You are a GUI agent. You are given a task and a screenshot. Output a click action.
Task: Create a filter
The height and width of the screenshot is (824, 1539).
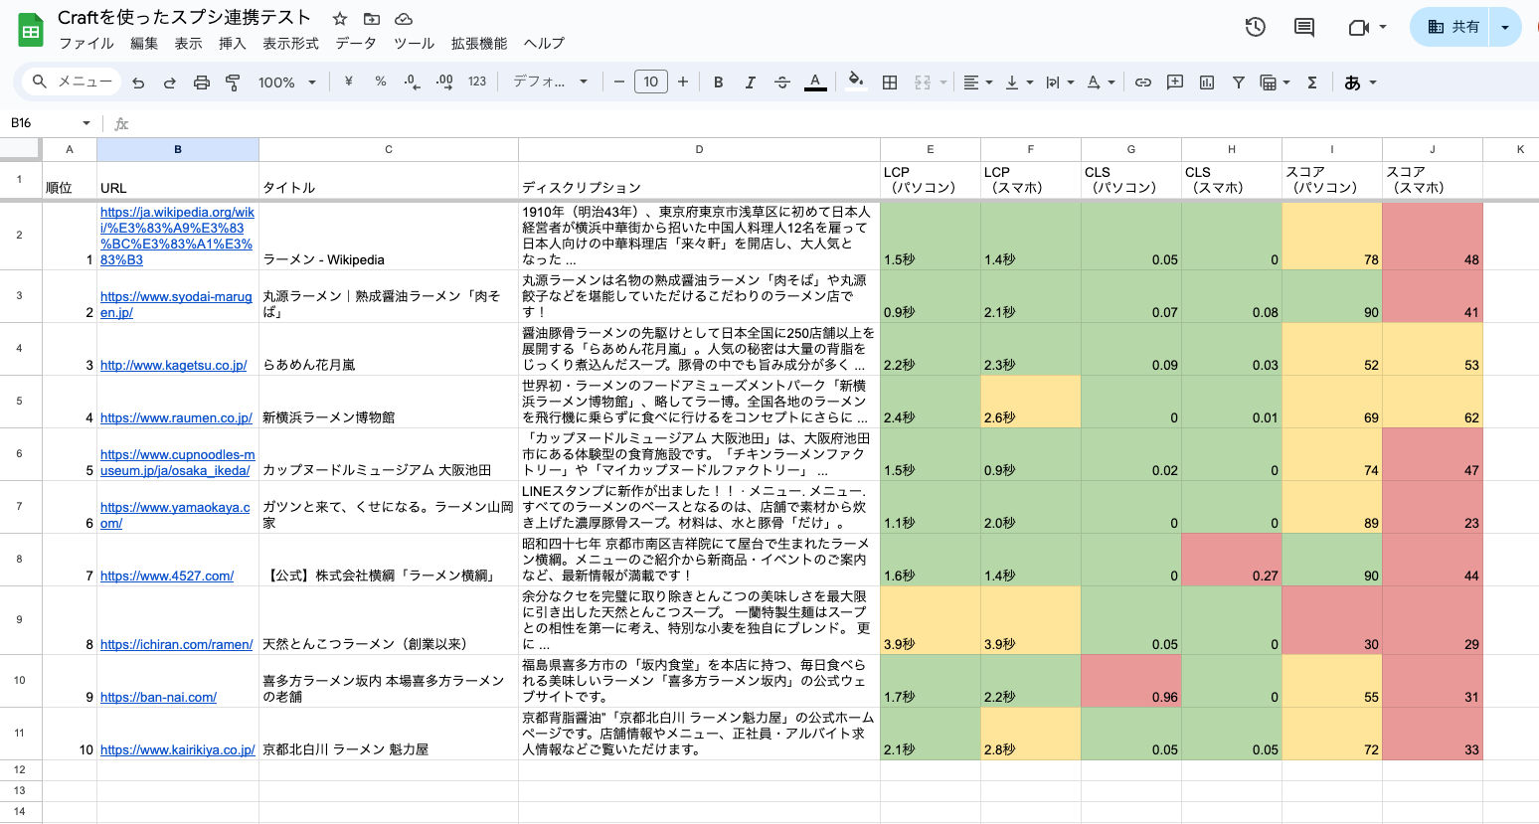tap(1239, 82)
